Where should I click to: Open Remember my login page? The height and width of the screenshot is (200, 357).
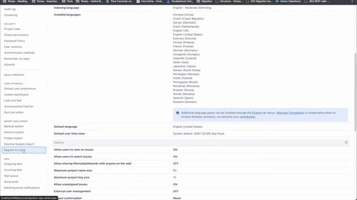click(17, 58)
